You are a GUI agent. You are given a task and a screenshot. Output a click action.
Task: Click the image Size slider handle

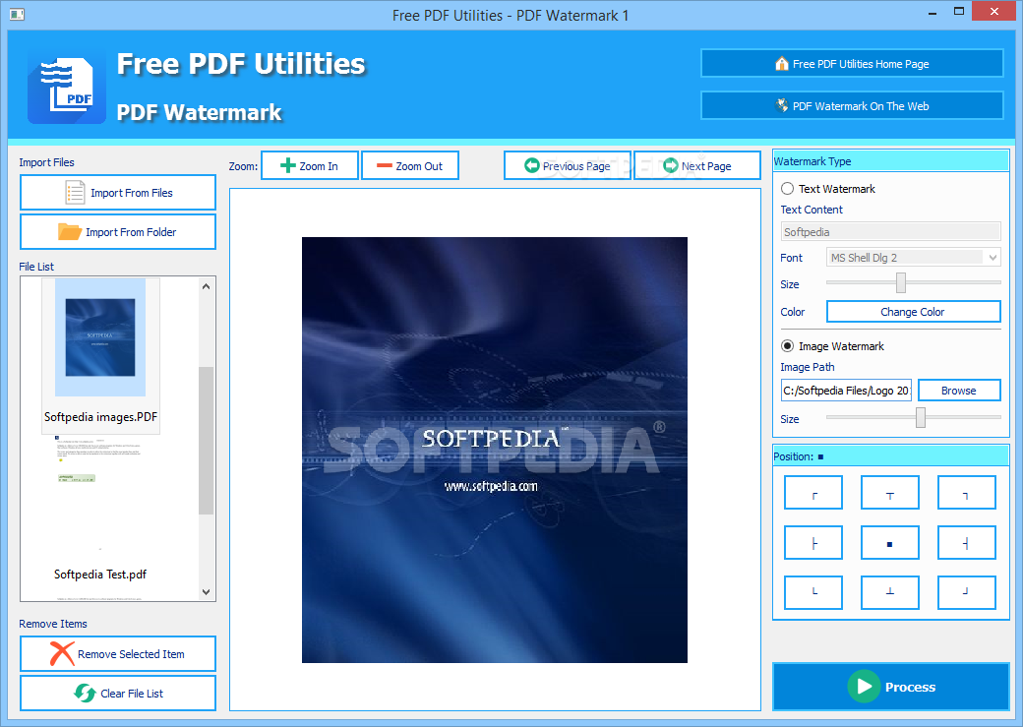pos(921,417)
